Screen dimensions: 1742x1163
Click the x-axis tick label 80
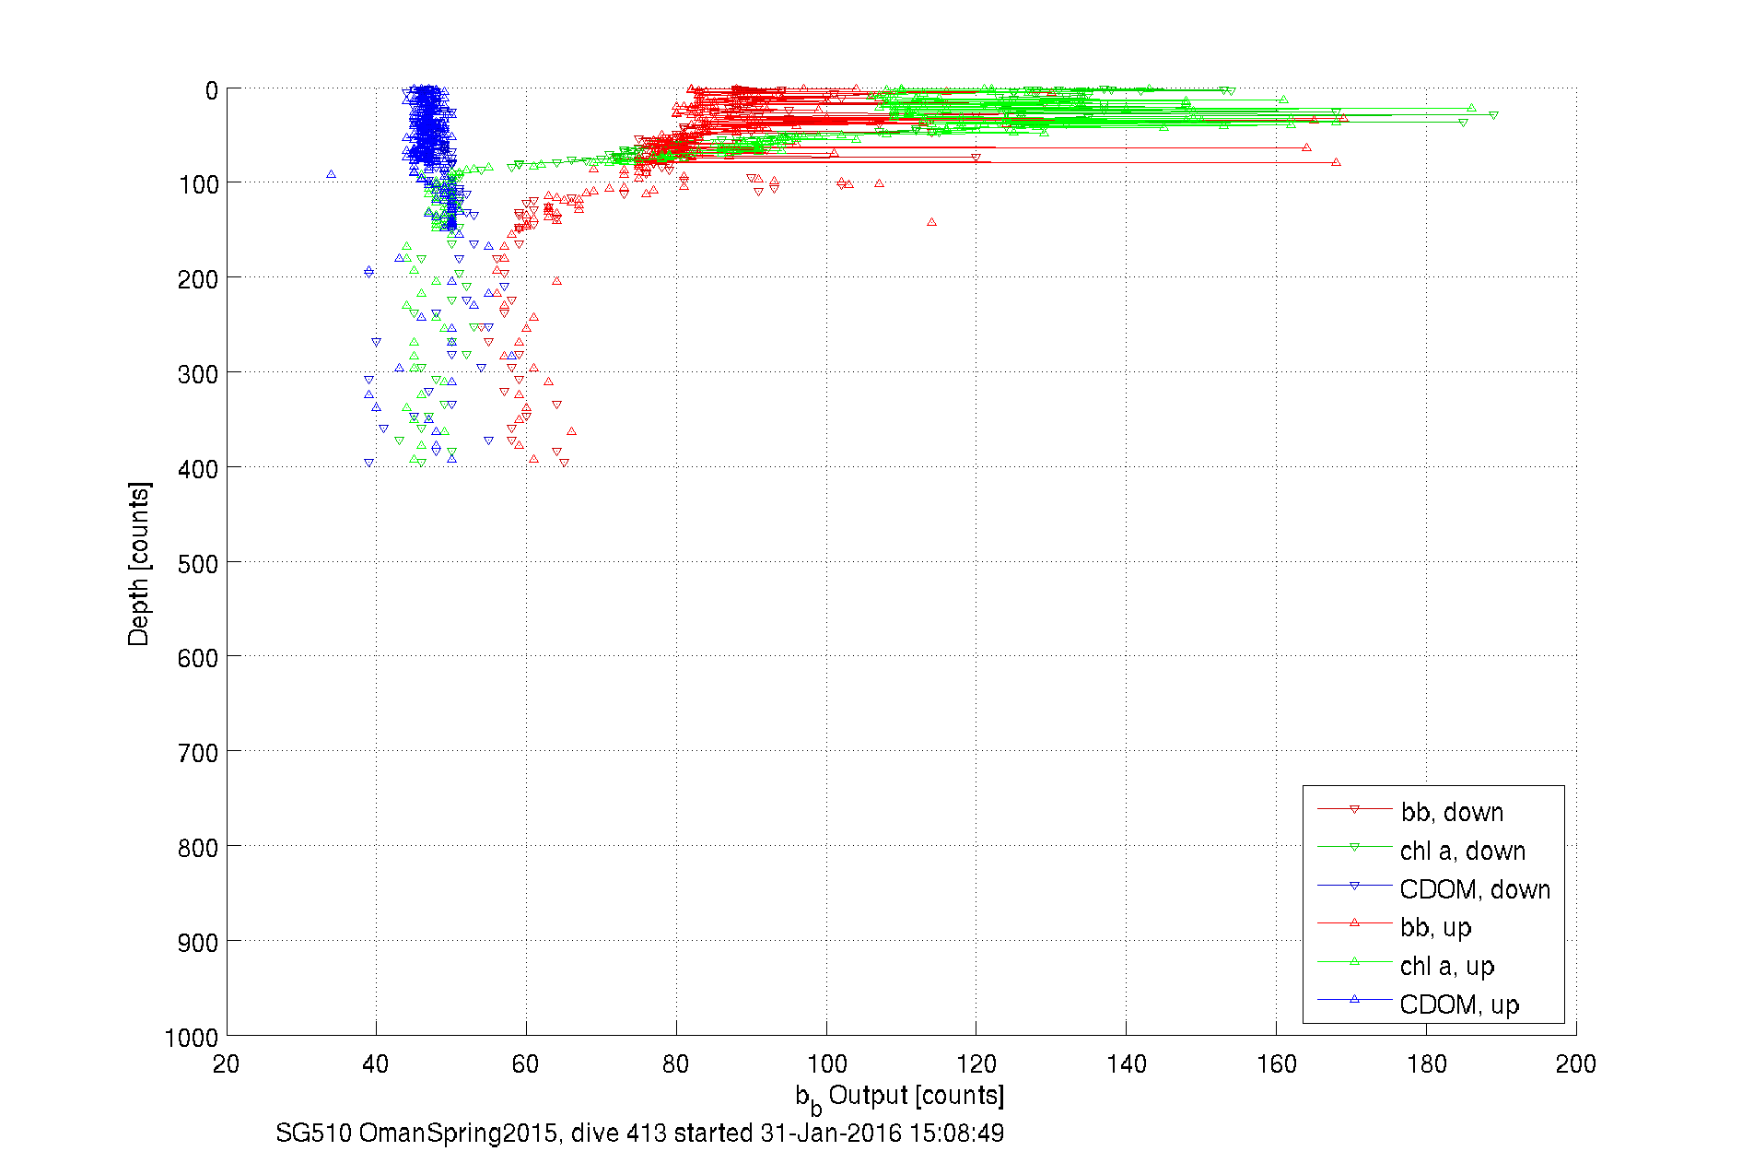pyautogui.click(x=676, y=1064)
